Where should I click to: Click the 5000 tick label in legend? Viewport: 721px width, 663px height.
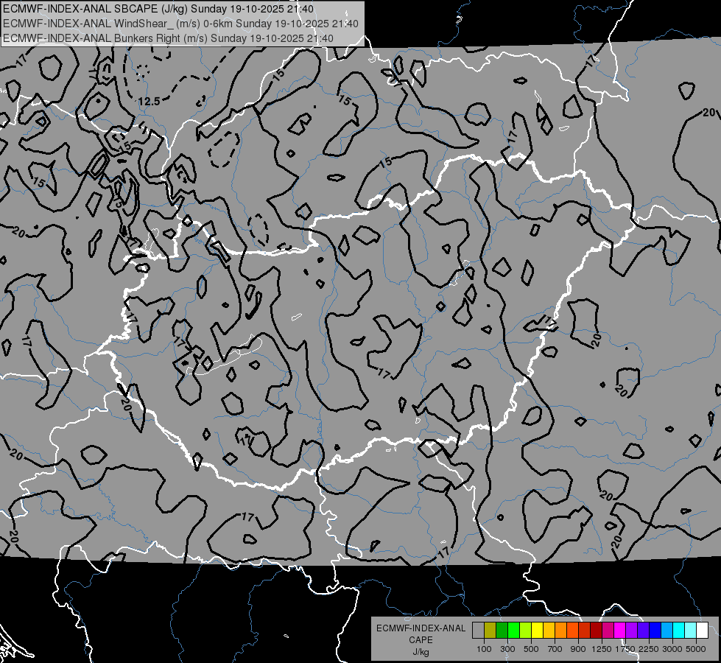pos(696,649)
